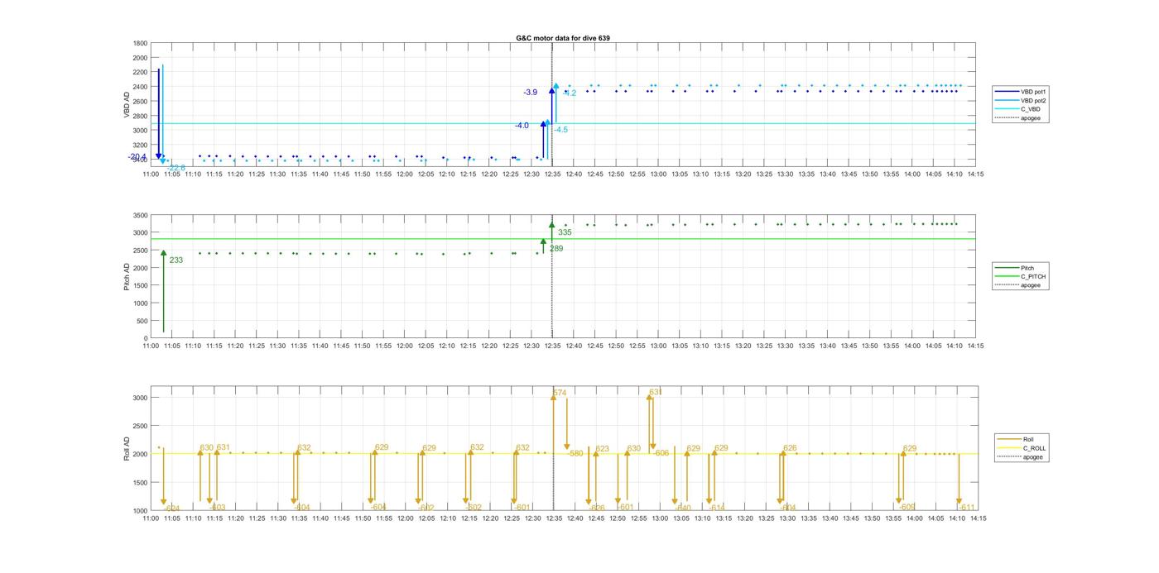1159x573 pixels.
Task: Click the '1800' tick on VBD axis
Action: pos(141,43)
